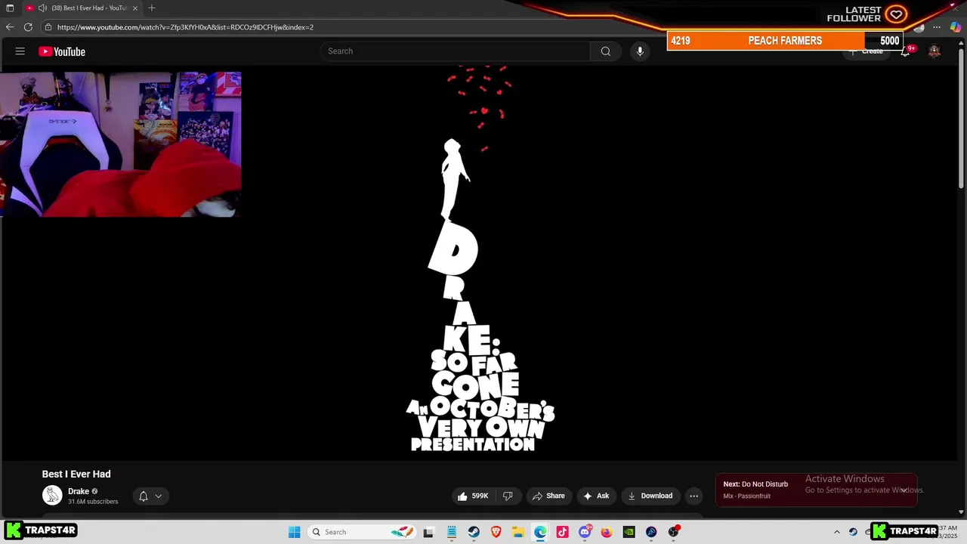Show hidden system tray icons
The width and height of the screenshot is (967, 544).
pos(836,532)
